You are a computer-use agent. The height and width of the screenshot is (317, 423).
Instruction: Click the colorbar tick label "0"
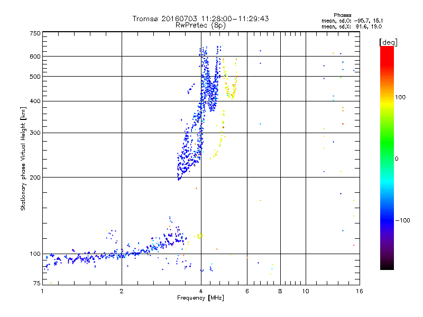pyautogui.click(x=397, y=158)
